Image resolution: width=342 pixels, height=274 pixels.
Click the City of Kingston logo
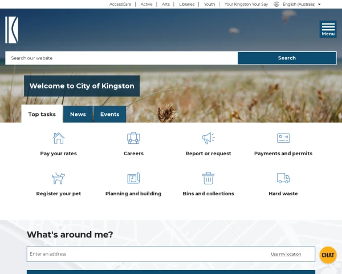pyautogui.click(x=11, y=30)
